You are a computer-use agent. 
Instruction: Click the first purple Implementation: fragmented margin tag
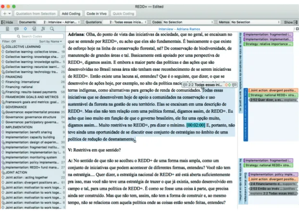pos(268,34)
